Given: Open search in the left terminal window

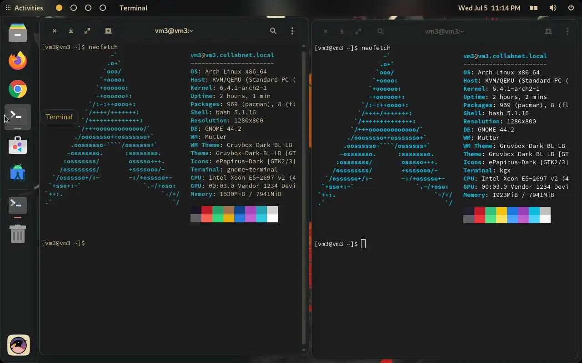Looking at the screenshot, I should pyautogui.click(x=273, y=31).
